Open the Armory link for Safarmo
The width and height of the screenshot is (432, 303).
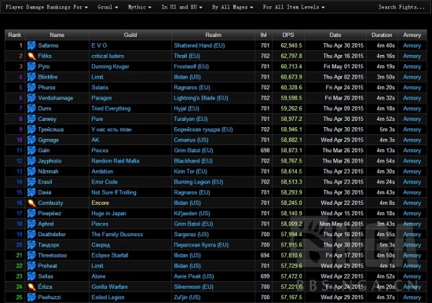tap(412, 46)
